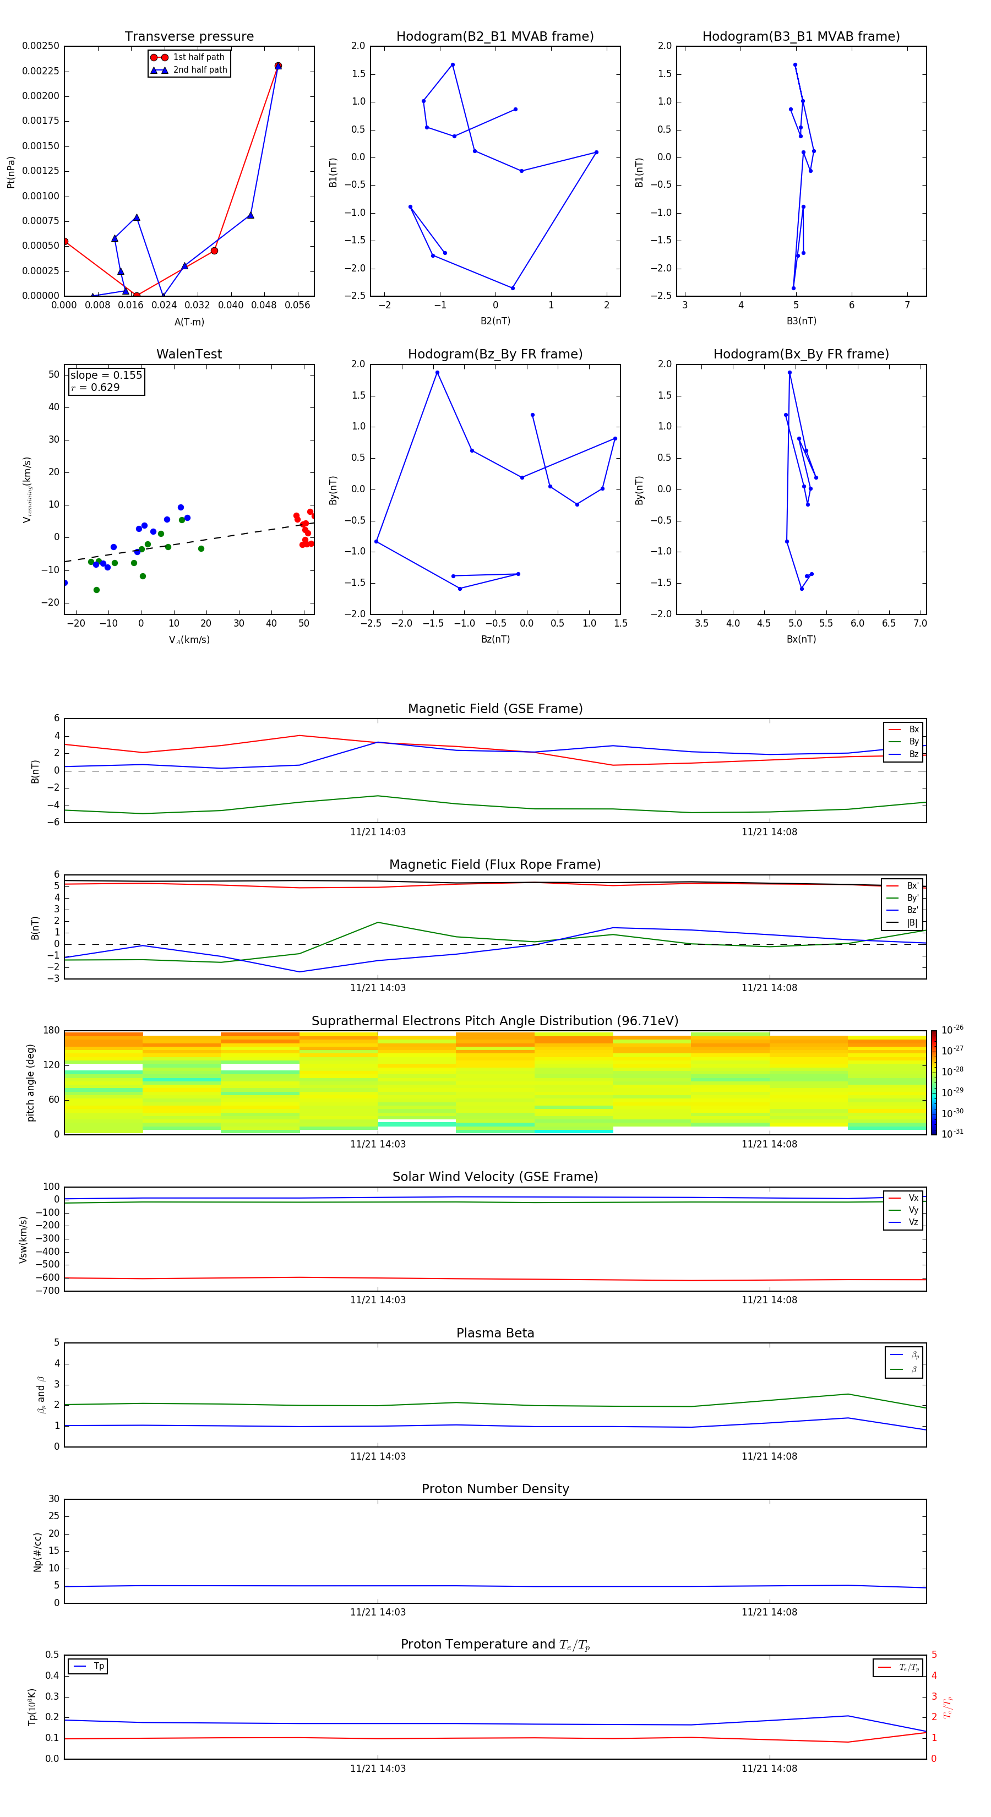Viewport: 991px width, 1817px height.
Task: Click the 'WalenTest' plot title
Action: pyautogui.click(x=189, y=354)
